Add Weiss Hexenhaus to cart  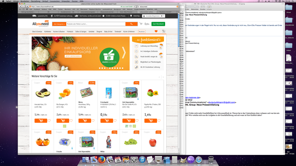[x=84, y=121]
